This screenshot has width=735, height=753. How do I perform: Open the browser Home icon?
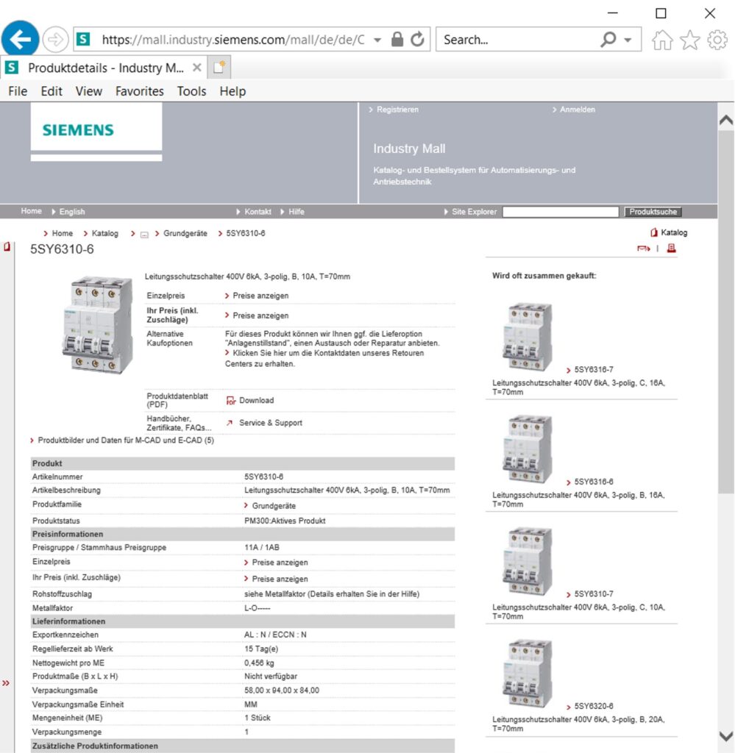(x=662, y=40)
